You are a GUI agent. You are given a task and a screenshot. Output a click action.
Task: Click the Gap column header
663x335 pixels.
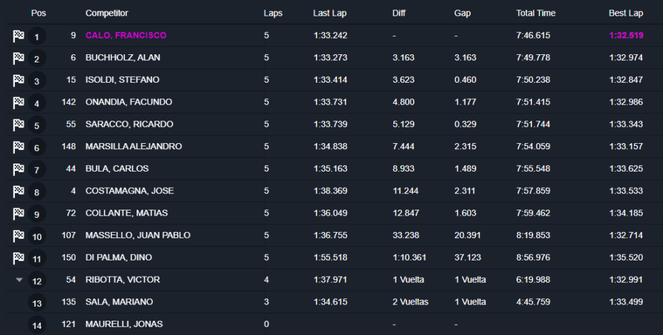pos(462,13)
